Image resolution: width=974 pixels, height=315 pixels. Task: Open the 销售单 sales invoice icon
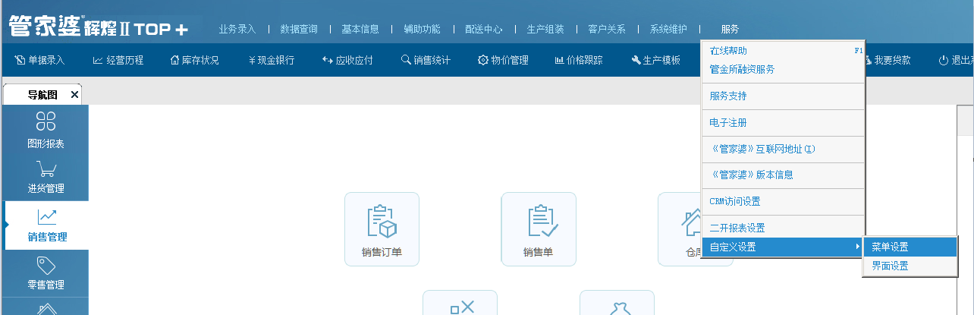(538, 228)
